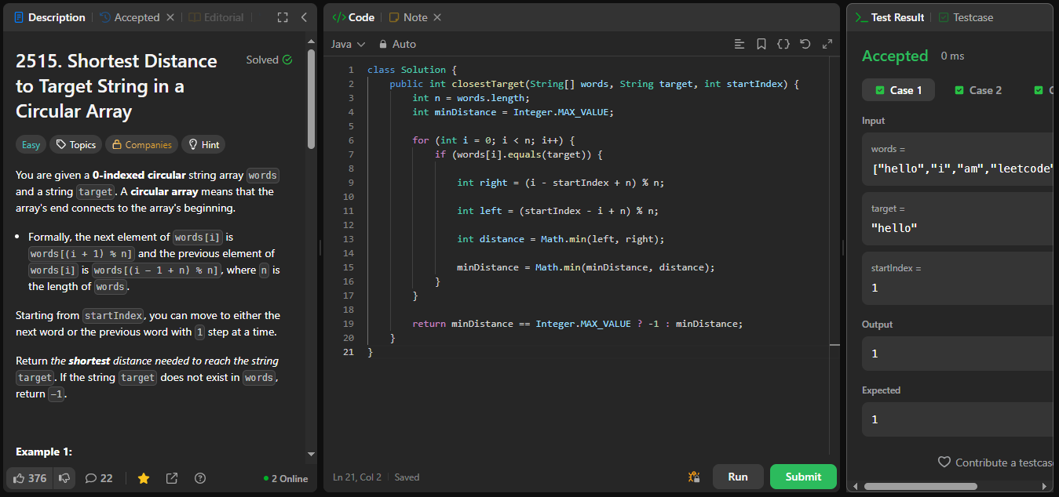Star this problem as favorite
Screen dimensions: 1059x497
pyautogui.click(x=144, y=478)
